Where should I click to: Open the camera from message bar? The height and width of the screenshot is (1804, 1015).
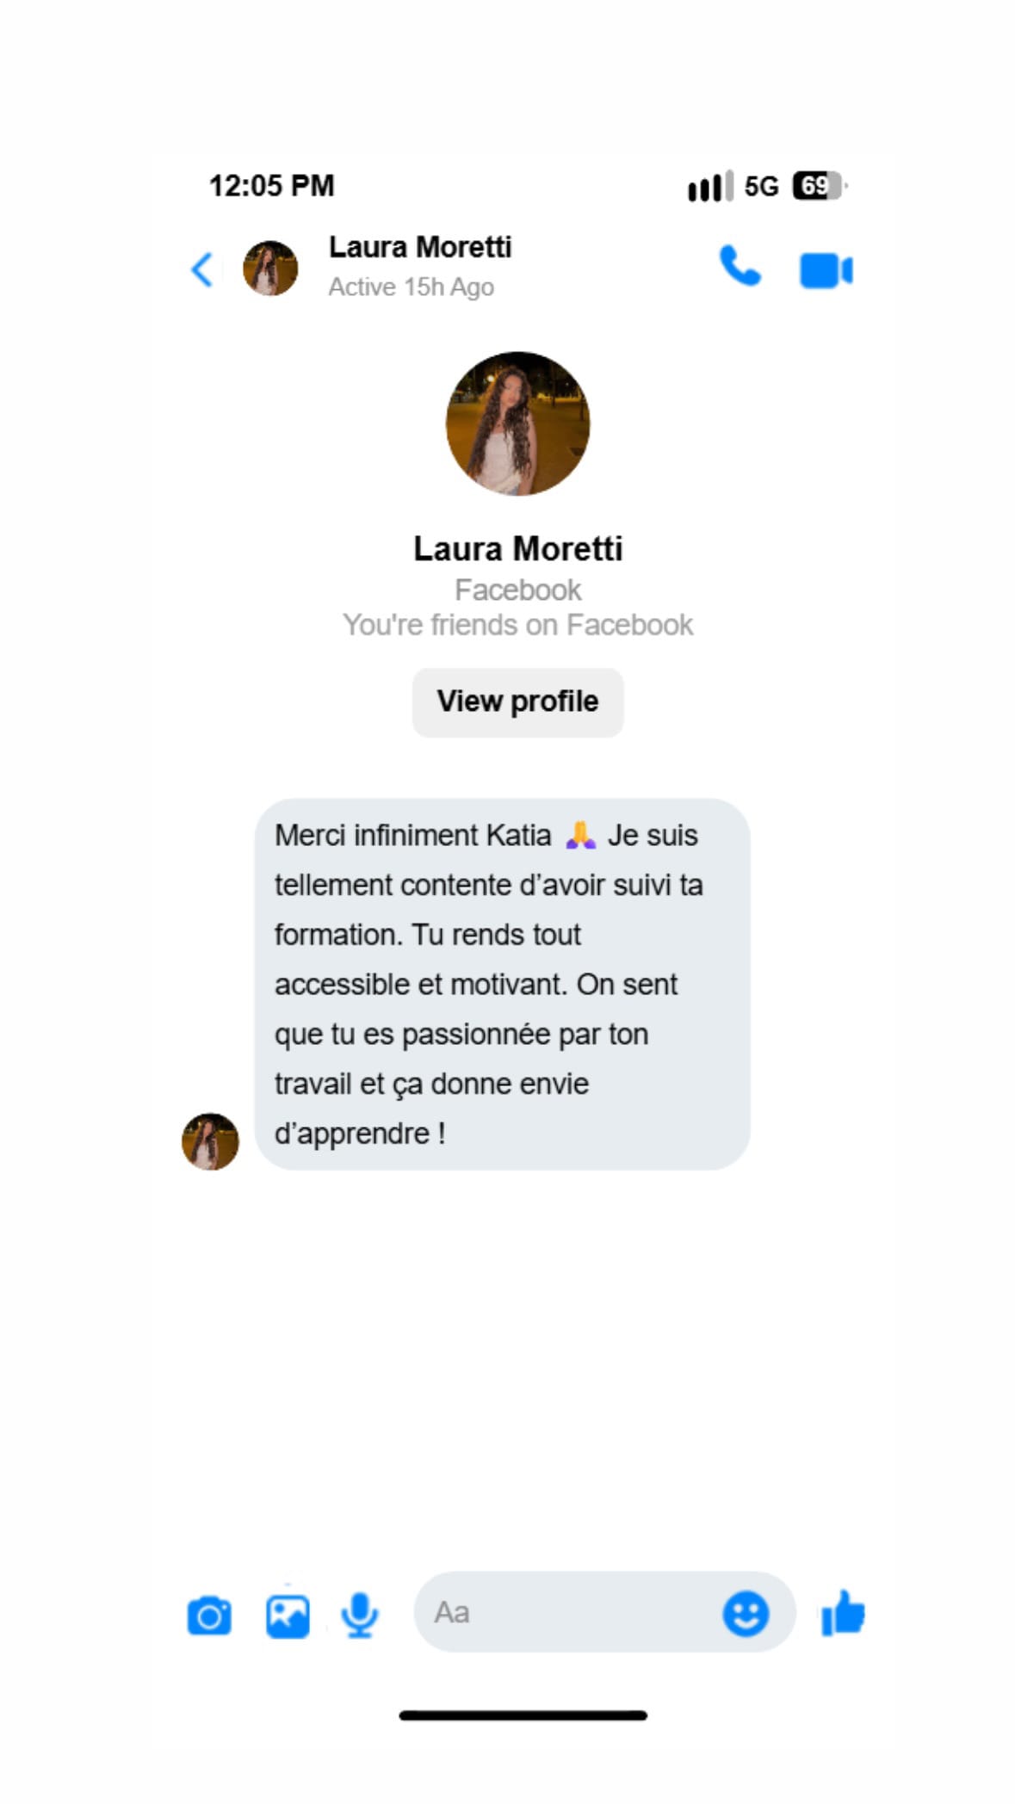(209, 1616)
